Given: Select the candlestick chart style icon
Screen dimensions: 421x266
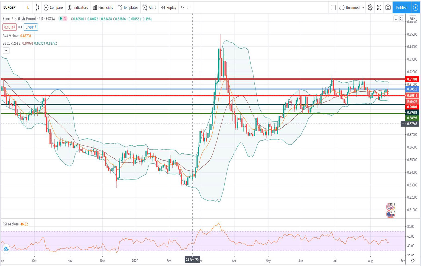Looking at the screenshot, I should [x=37, y=8].
